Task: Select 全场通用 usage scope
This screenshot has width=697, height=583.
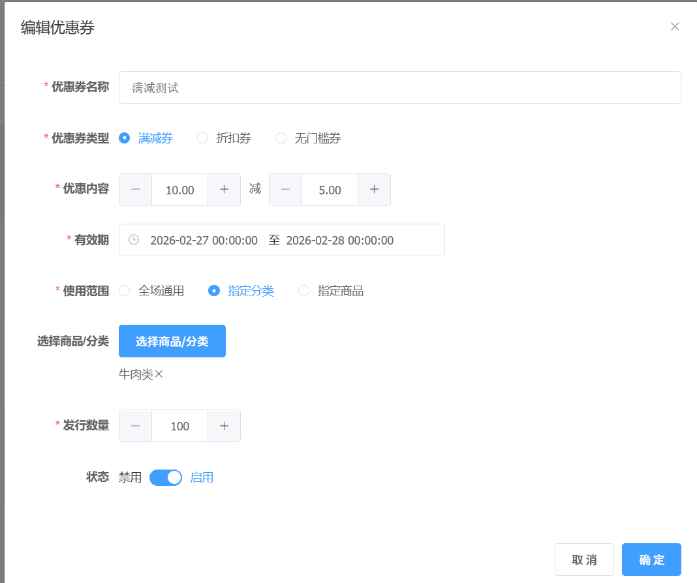Action: (x=125, y=291)
